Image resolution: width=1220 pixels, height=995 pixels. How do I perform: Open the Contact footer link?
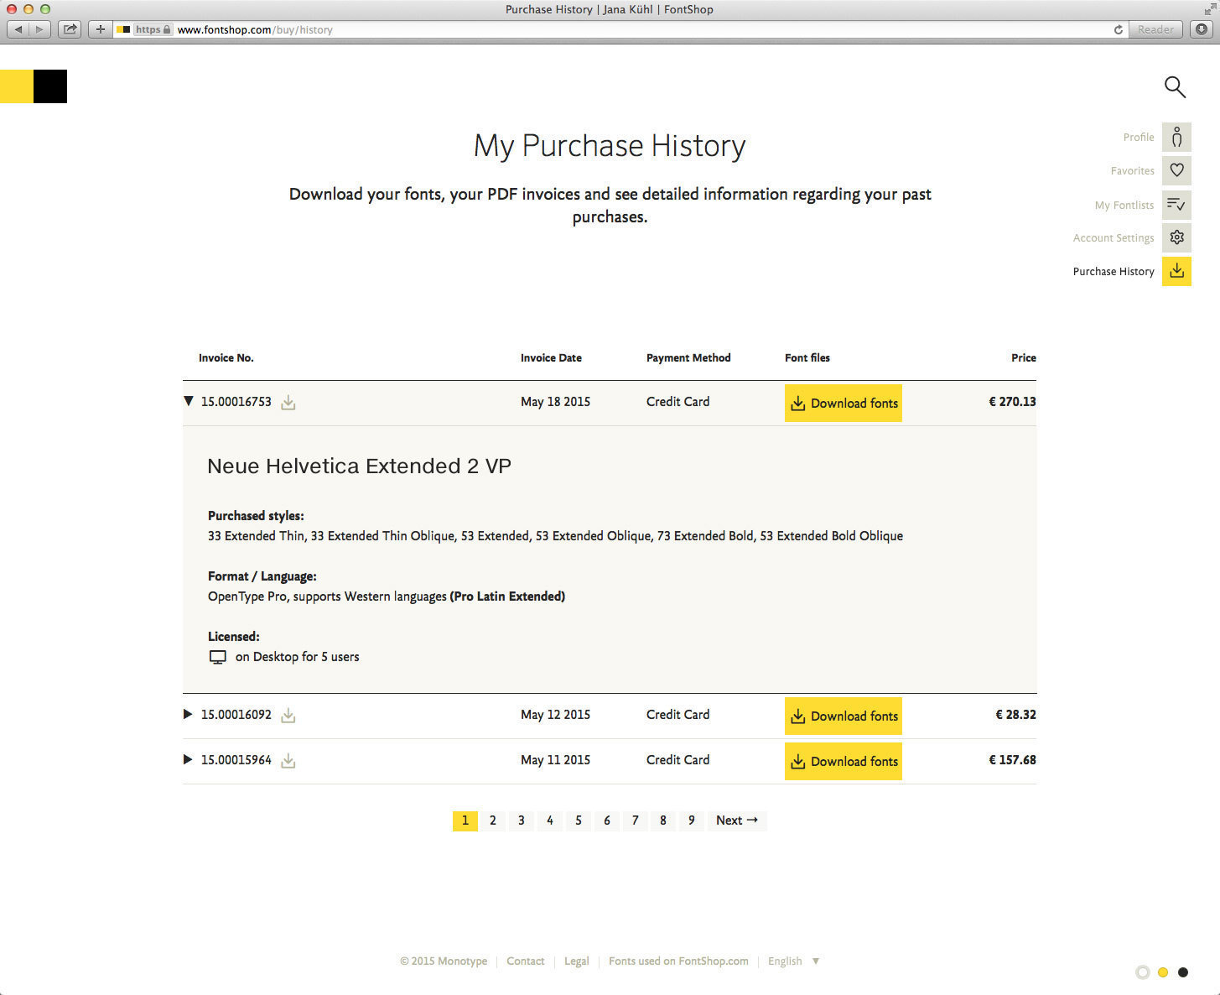coord(526,961)
